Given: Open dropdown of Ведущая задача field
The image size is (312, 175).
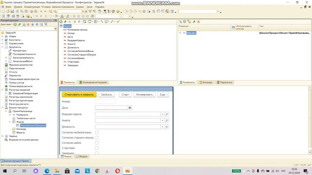Looking at the screenshot, I should tap(162, 114).
